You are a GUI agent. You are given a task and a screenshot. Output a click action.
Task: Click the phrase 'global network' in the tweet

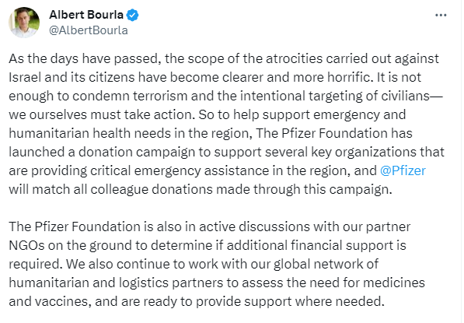coord(319,265)
